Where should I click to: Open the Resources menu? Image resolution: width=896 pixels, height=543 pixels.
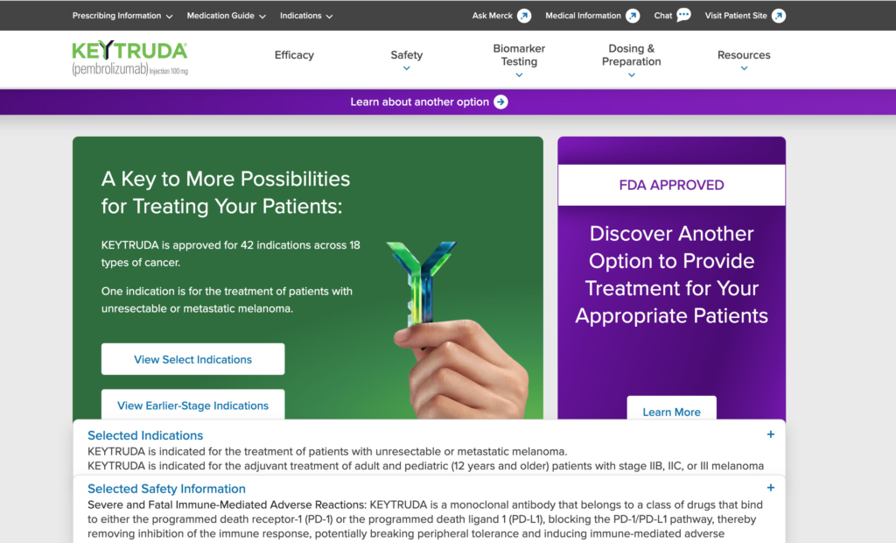(x=744, y=56)
